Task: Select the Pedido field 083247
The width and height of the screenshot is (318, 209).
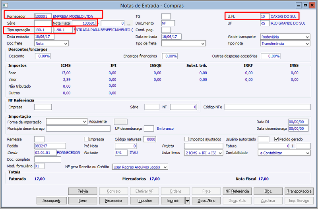Action: 50,146
